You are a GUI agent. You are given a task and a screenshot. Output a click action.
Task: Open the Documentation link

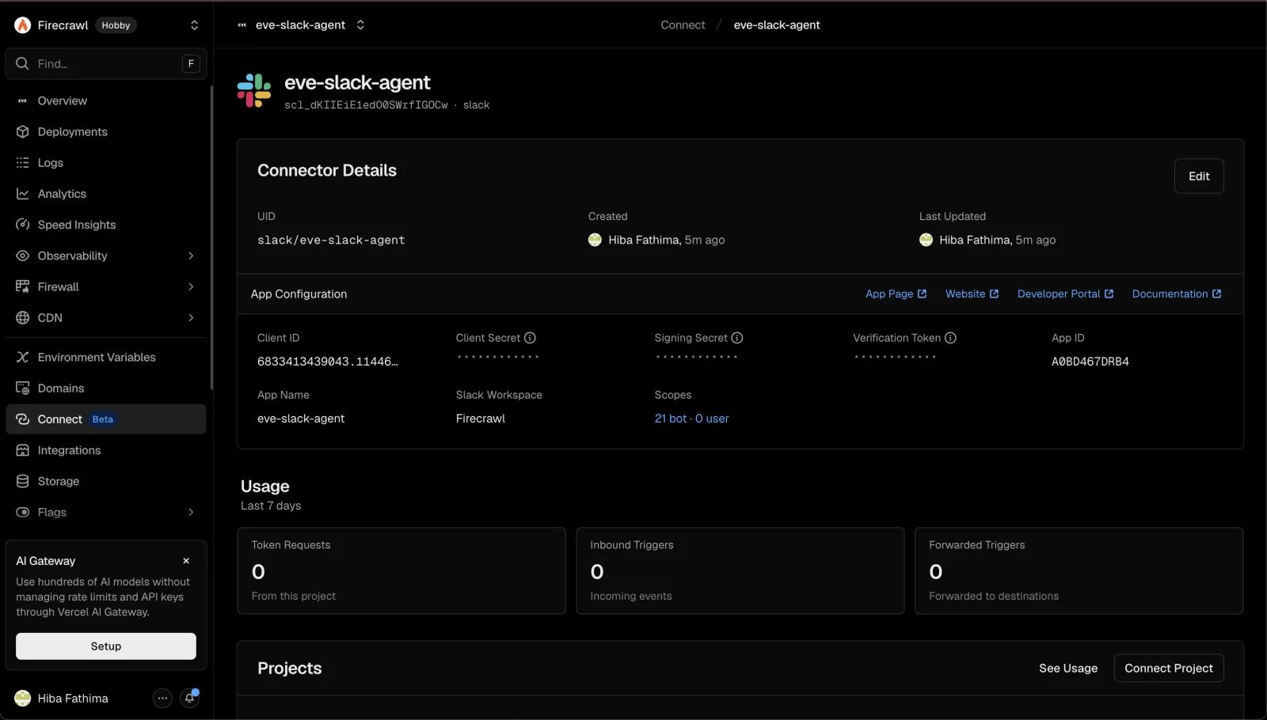1177,294
